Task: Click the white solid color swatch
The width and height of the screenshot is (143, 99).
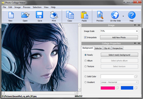Action: [x=117, y=76]
